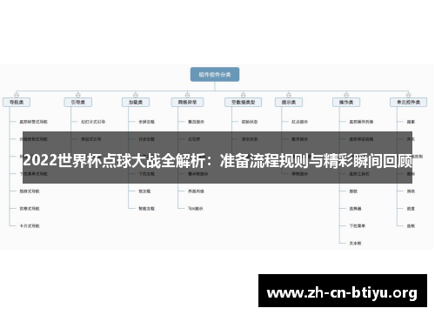Collapse the 导航类 branch with its minus circle
The width and height of the screenshot is (435, 315).
point(17,95)
